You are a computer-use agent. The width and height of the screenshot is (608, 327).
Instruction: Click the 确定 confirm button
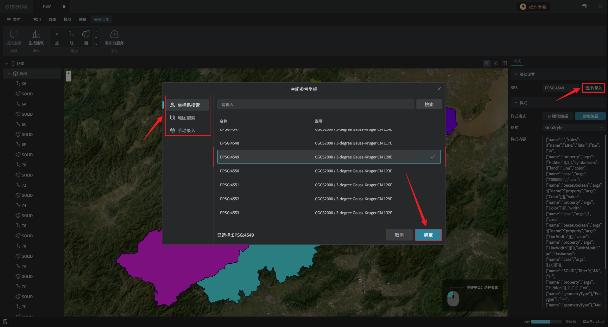click(x=428, y=235)
